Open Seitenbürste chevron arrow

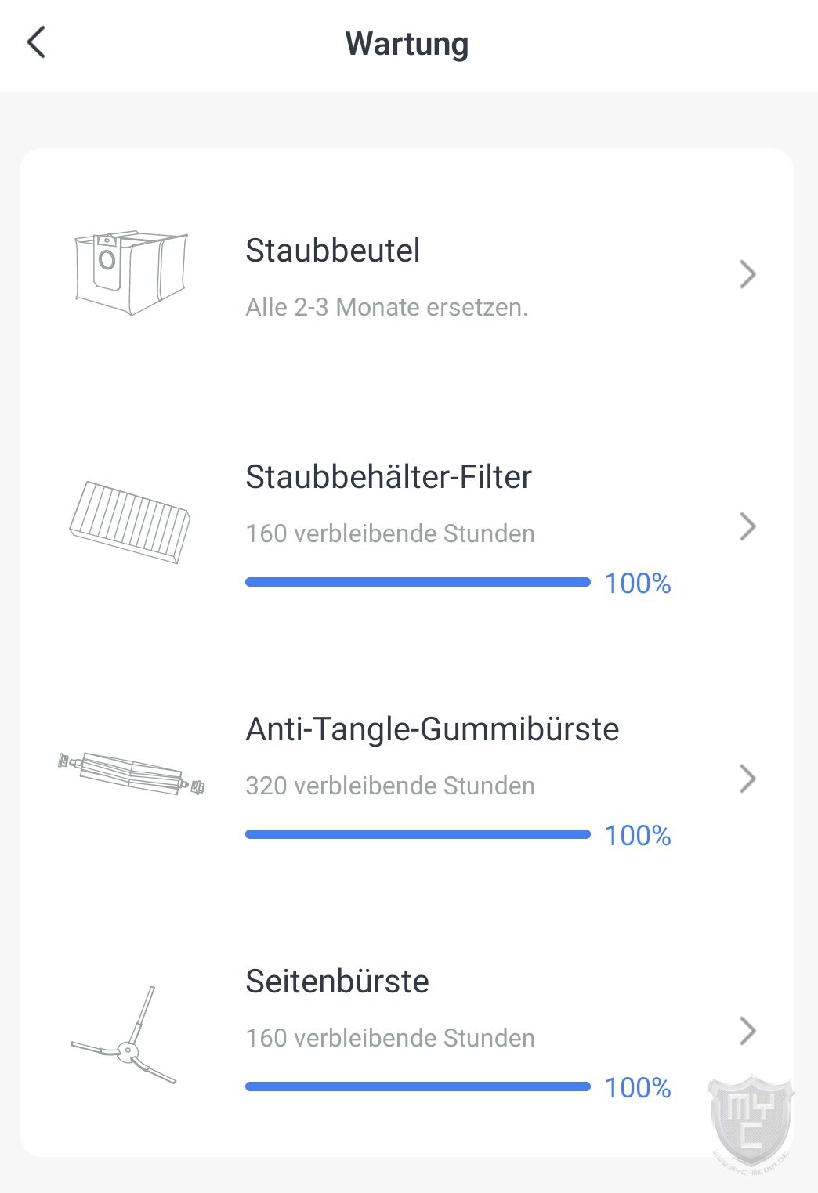tap(747, 1031)
